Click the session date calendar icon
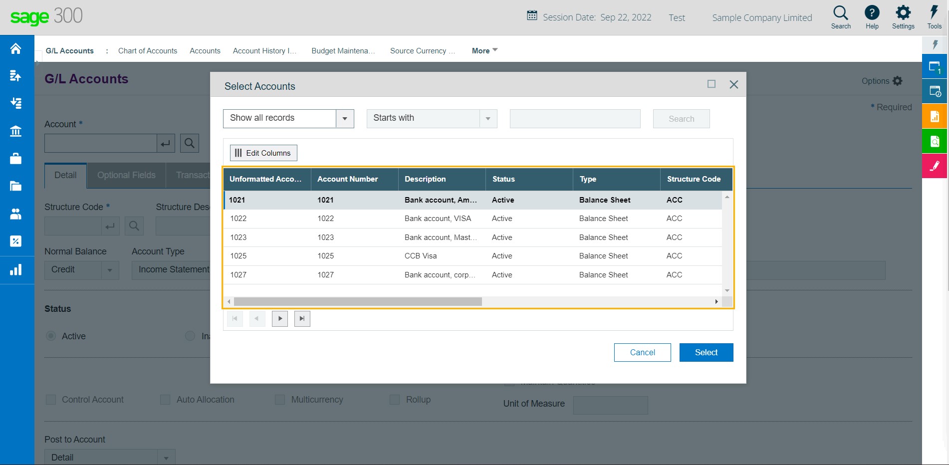 532,16
